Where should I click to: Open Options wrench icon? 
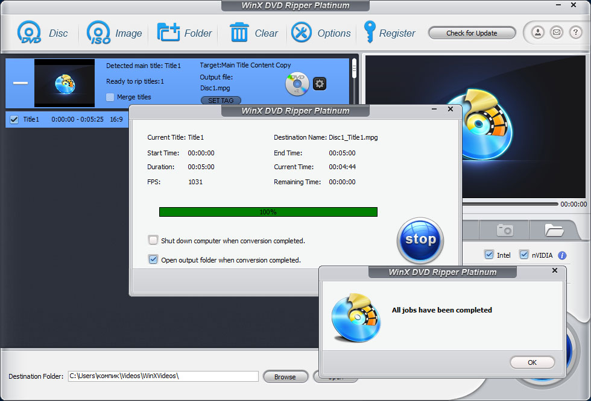[301, 33]
